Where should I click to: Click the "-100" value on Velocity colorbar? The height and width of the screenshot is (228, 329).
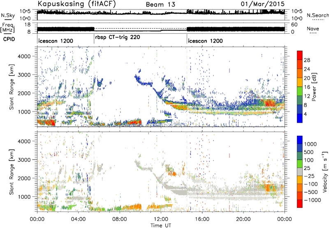311,184
